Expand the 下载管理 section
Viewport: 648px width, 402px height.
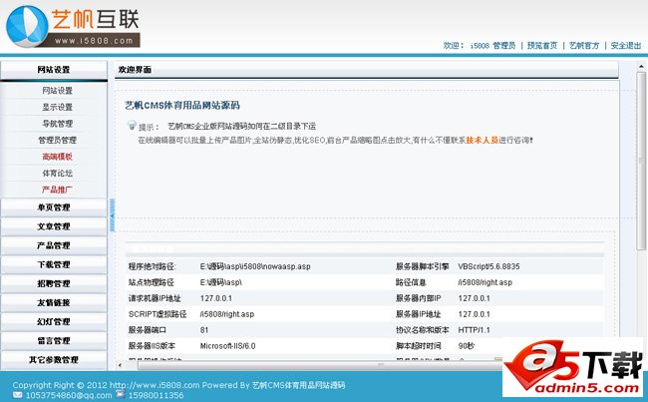(53, 264)
